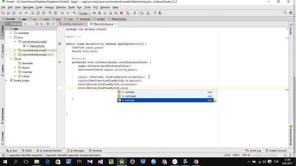Collapse the app module node

pos(7,29)
